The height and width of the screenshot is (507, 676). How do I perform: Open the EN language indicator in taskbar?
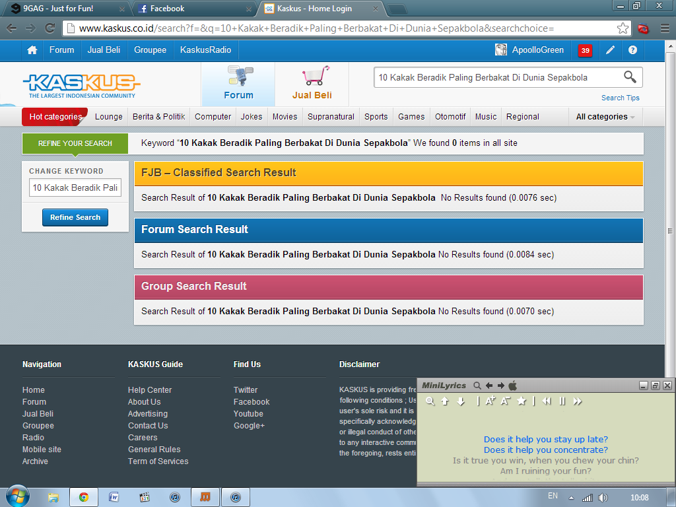[x=553, y=496]
